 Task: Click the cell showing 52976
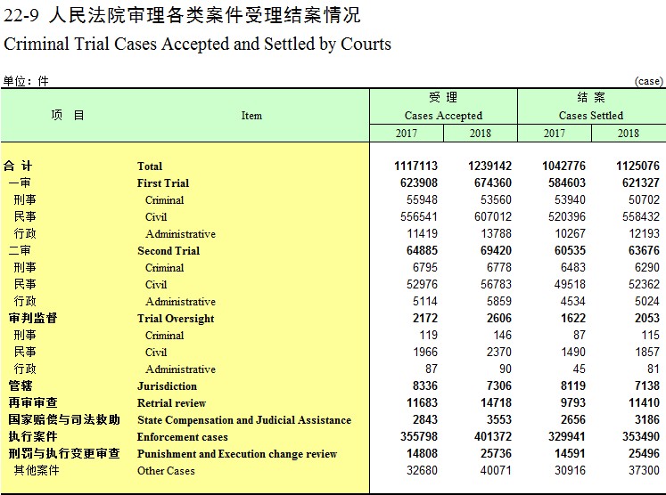tap(422, 284)
